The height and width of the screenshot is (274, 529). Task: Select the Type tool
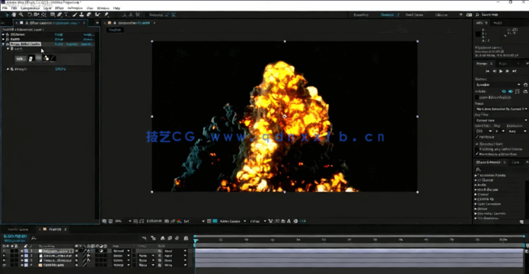66,14
